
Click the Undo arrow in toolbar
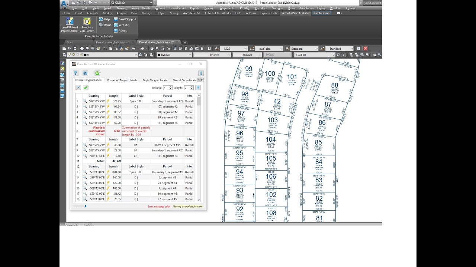coord(134,49)
